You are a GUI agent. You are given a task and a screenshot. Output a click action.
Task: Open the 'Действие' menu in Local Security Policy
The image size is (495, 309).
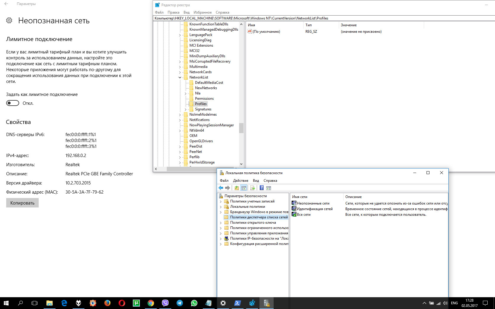tap(241, 181)
